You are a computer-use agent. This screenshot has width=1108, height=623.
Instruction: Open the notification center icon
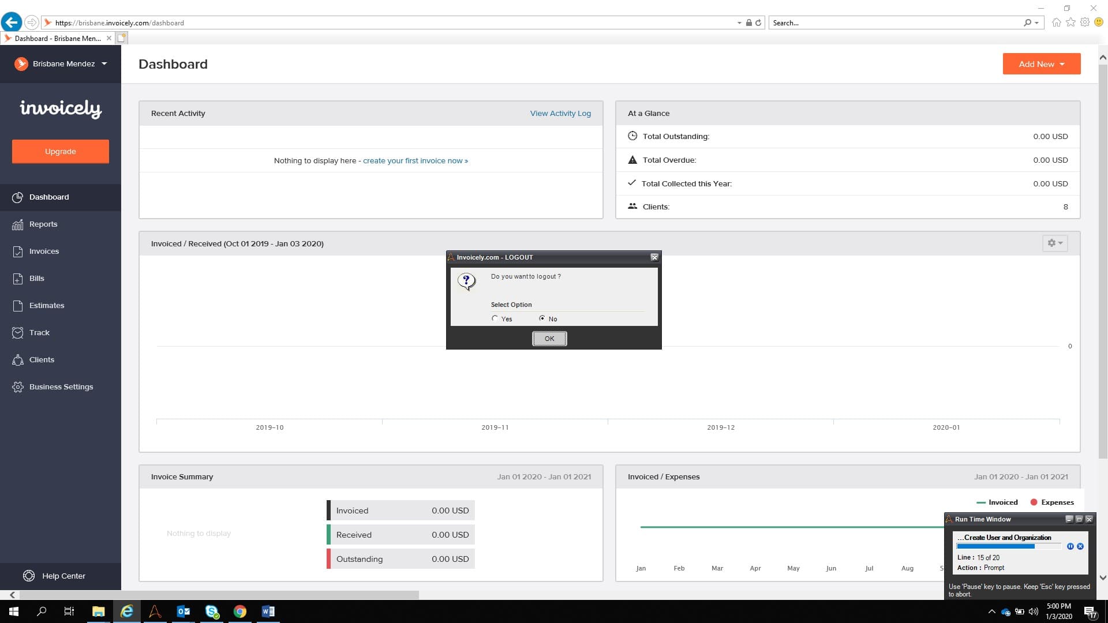(x=1090, y=612)
